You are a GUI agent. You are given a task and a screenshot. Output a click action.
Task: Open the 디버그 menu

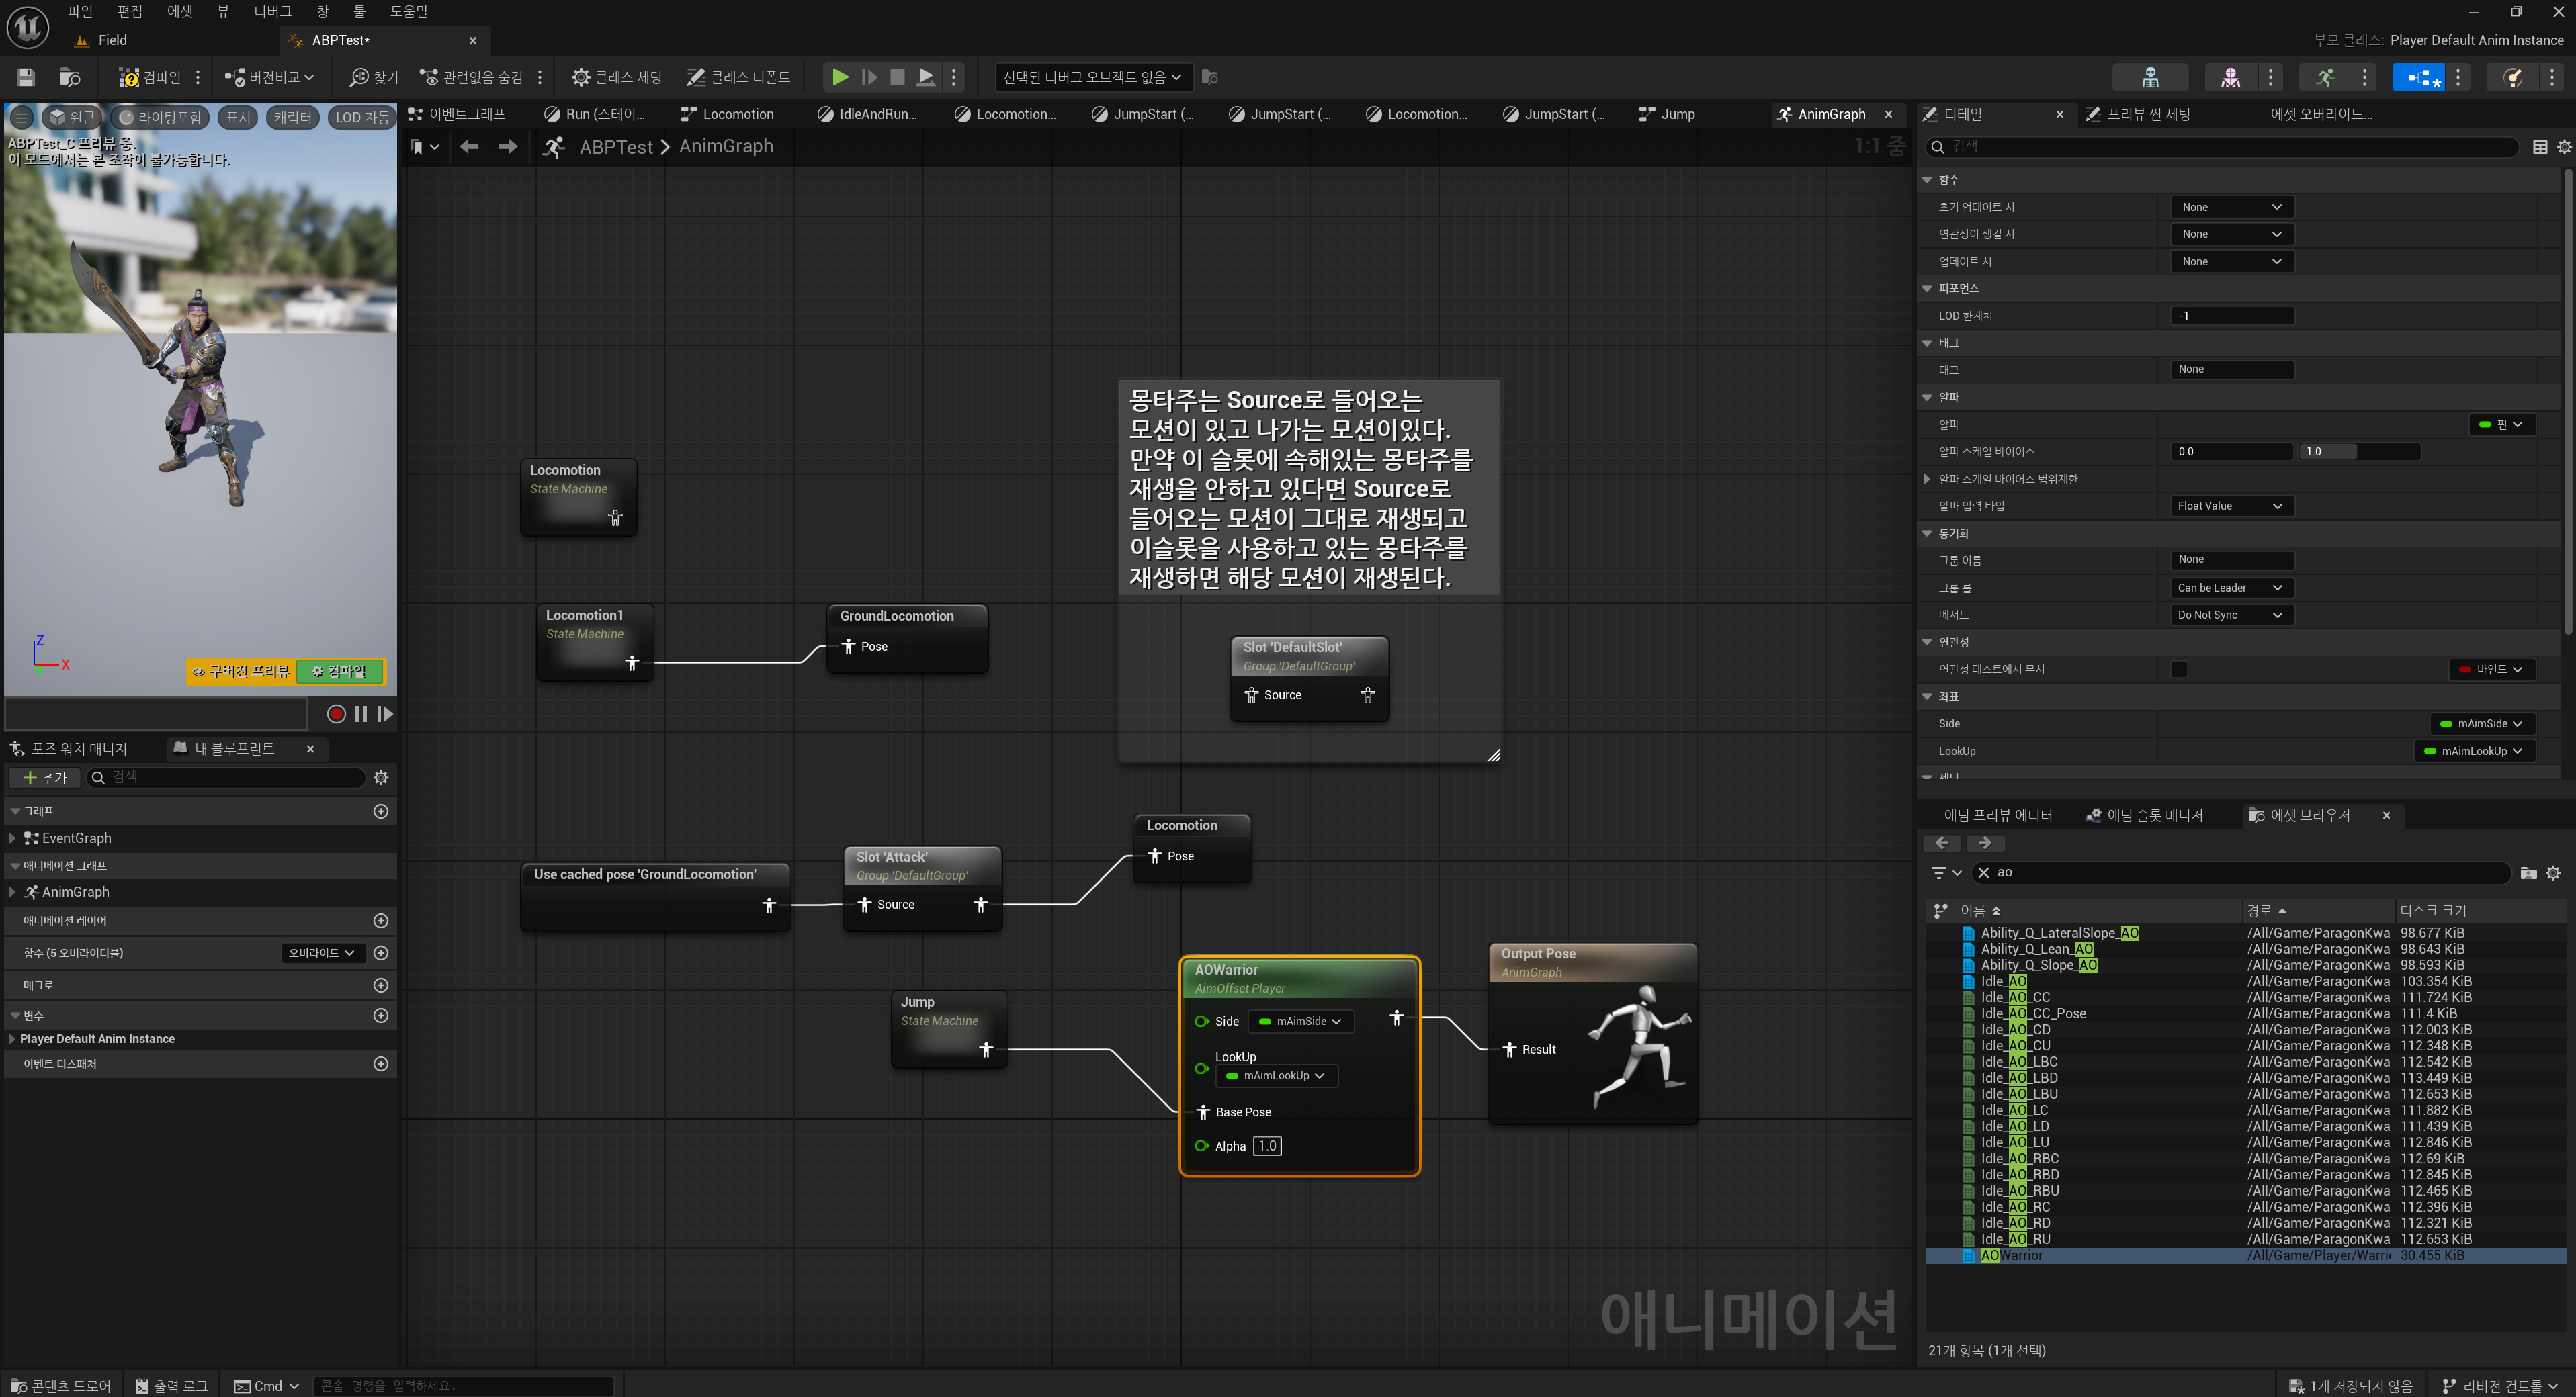tap(272, 11)
